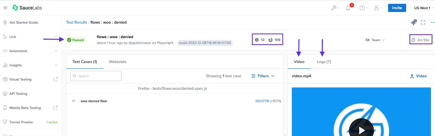
Task: Switch to the Logs (7) tab
Action: click(324, 62)
